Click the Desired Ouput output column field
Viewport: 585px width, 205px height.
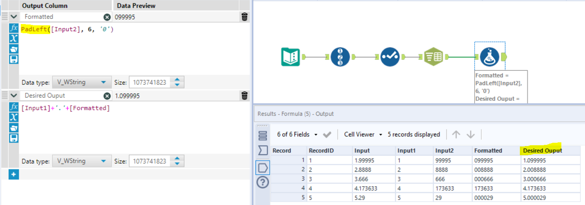coord(62,96)
